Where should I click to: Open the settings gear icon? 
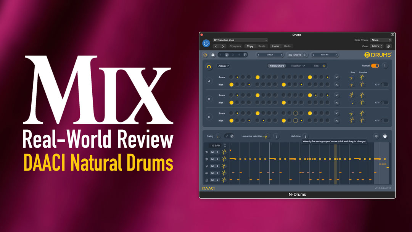point(212,55)
